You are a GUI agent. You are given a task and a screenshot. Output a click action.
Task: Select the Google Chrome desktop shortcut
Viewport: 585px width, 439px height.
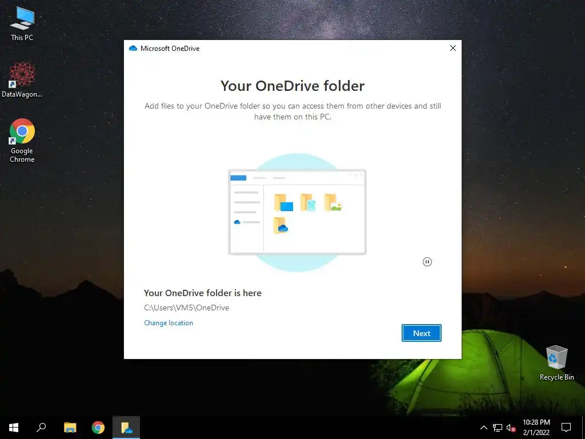click(x=22, y=141)
